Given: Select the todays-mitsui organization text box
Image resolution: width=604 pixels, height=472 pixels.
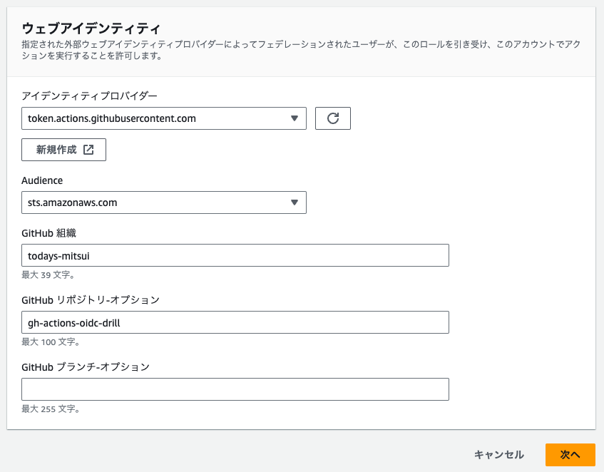Looking at the screenshot, I should [x=235, y=255].
